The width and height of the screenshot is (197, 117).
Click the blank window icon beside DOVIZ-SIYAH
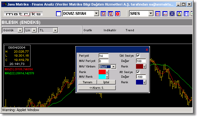(x=59, y=14)
